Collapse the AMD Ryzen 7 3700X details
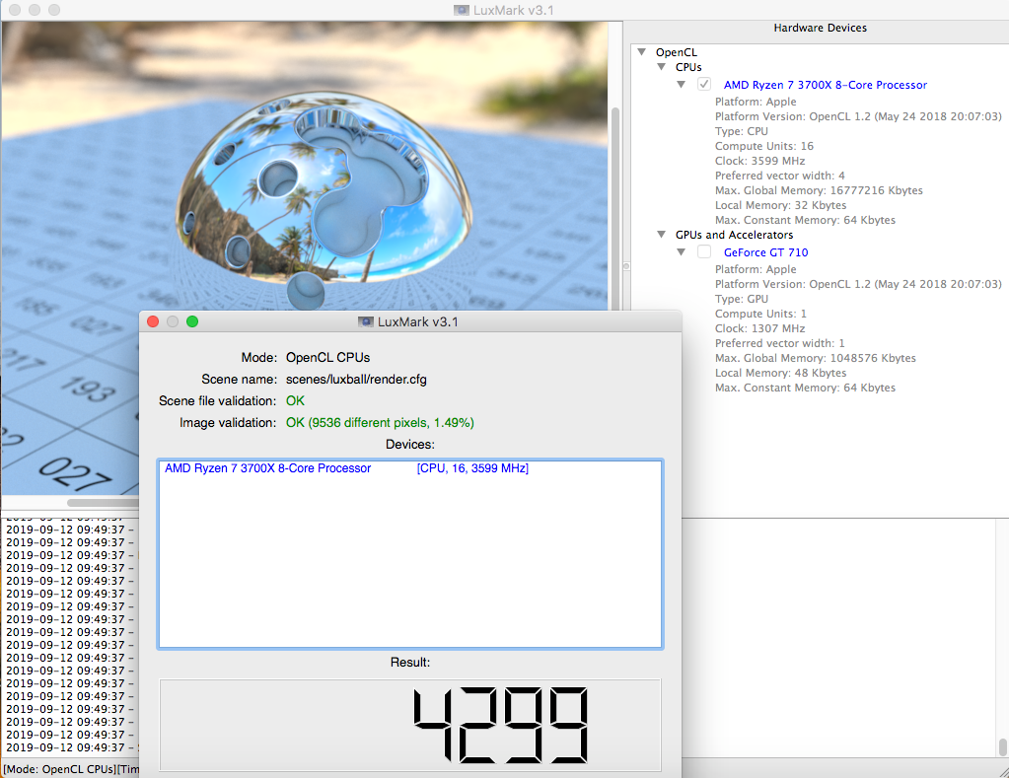Screen dimensions: 1009x778 (681, 84)
